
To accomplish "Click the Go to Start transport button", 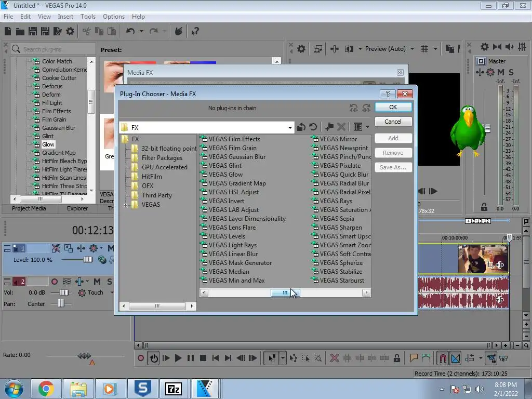I will click(x=216, y=358).
